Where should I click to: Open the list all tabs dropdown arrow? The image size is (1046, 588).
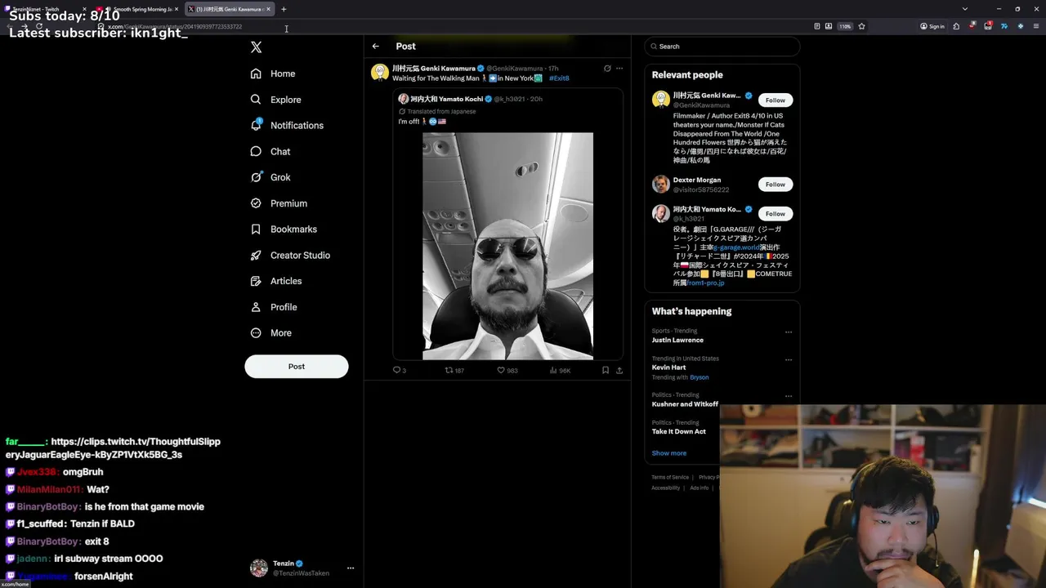point(965,9)
